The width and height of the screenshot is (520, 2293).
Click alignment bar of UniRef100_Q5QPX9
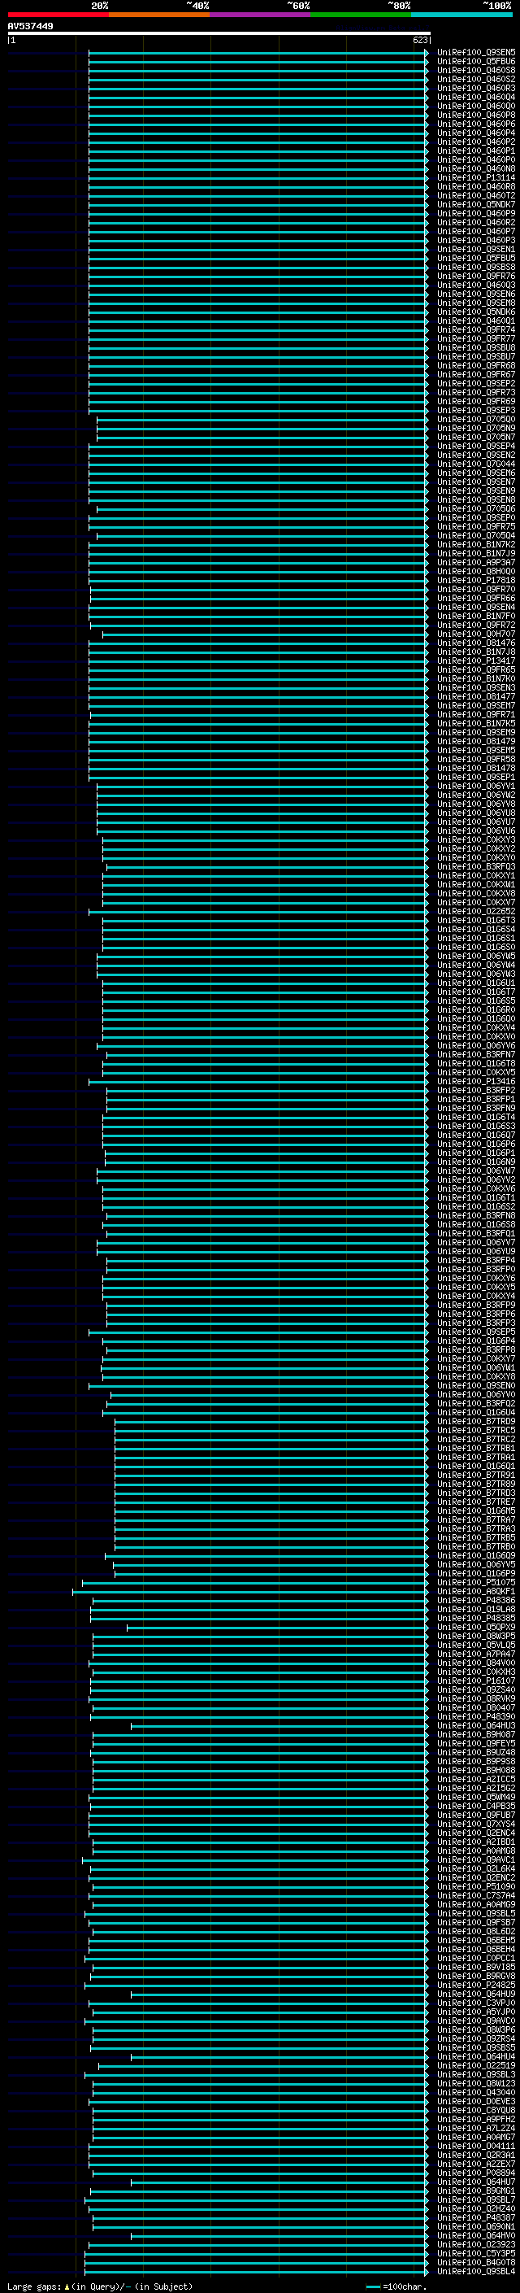coord(277,1627)
